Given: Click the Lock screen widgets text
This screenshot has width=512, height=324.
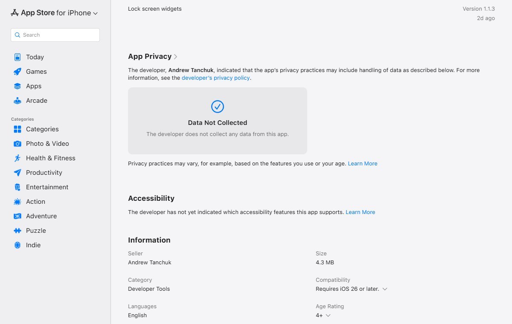Looking at the screenshot, I should [155, 9].
